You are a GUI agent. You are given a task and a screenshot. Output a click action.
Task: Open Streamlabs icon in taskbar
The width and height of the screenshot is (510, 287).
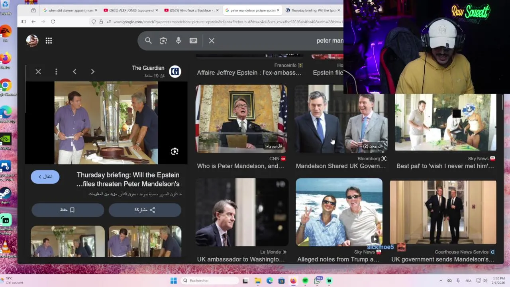tap(329, 281)
